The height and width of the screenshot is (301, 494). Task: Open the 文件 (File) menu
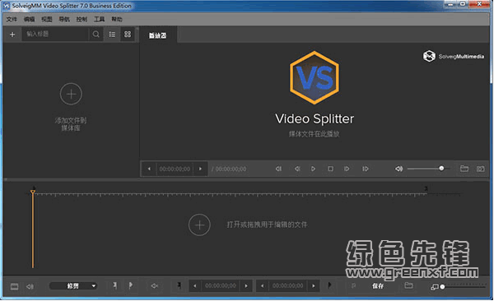click(12, 19)
